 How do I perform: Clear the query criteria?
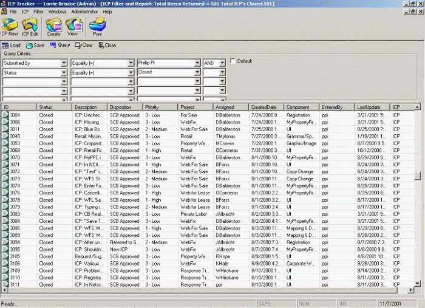(x=84, y=46)
